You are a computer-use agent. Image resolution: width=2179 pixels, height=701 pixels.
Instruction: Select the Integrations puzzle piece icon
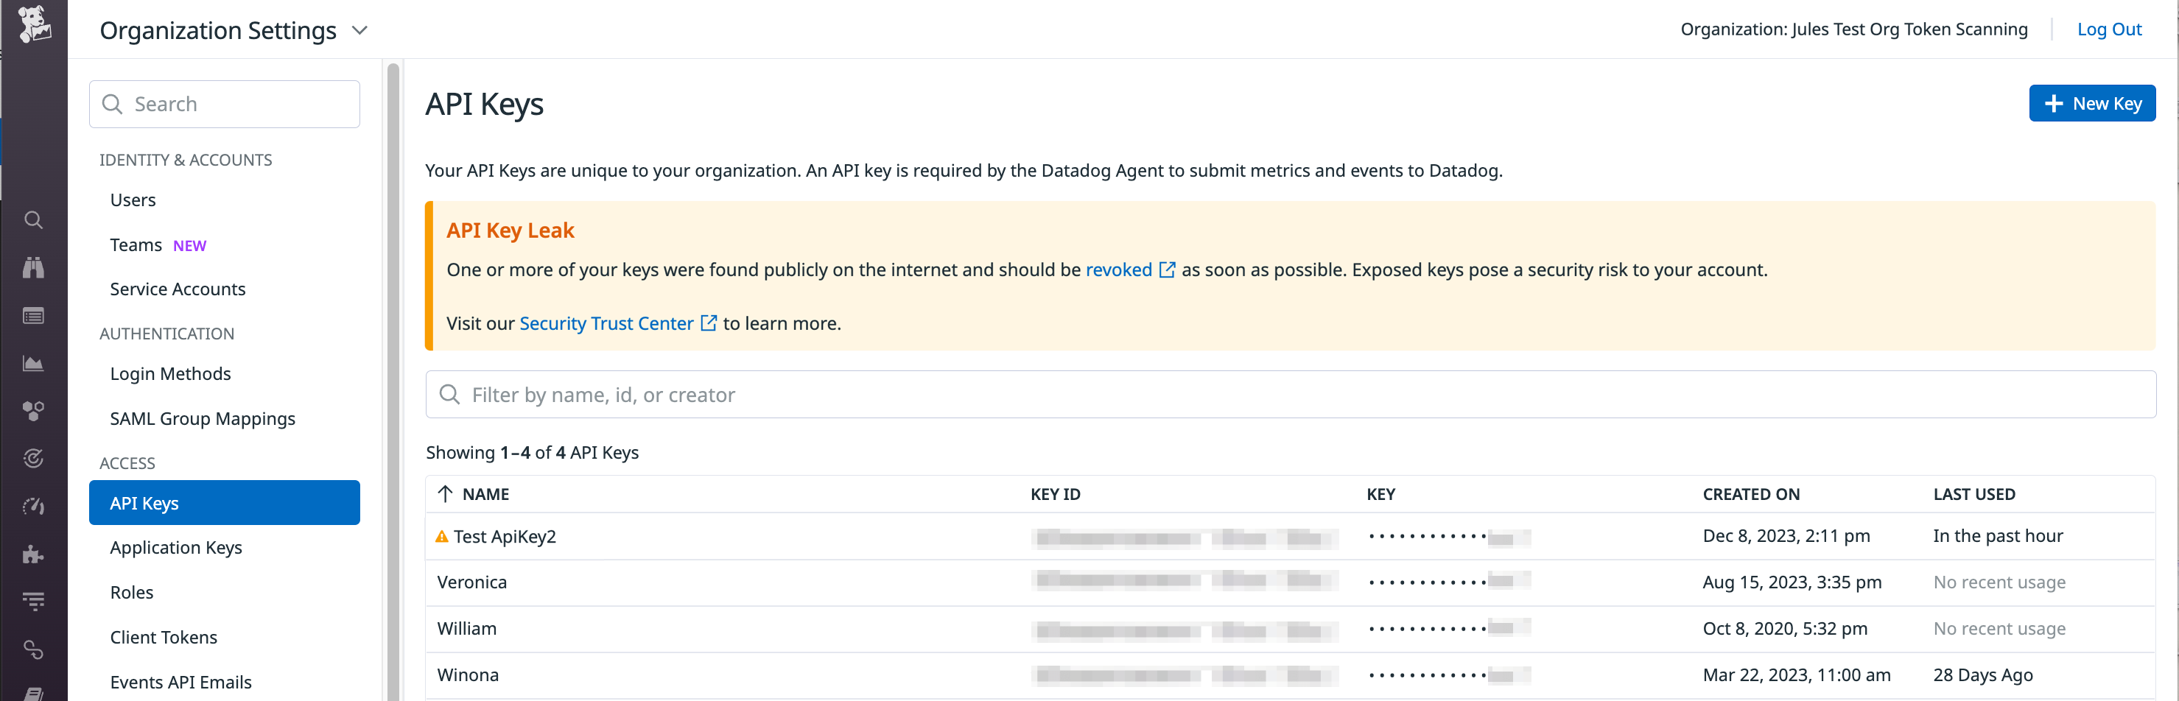click(x=34, y=554)
